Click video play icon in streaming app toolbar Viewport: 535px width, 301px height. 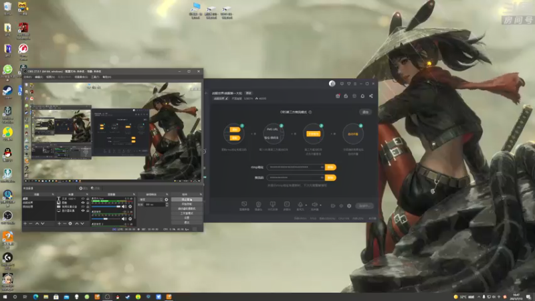(x=287, y=205)
